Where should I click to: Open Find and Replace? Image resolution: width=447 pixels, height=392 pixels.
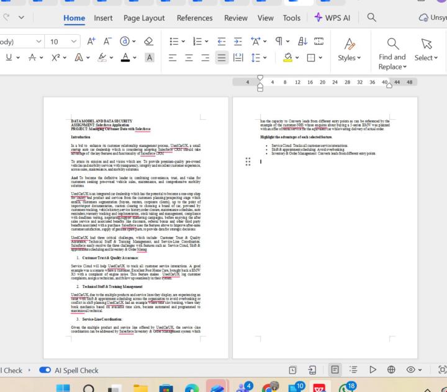(392, 54)
